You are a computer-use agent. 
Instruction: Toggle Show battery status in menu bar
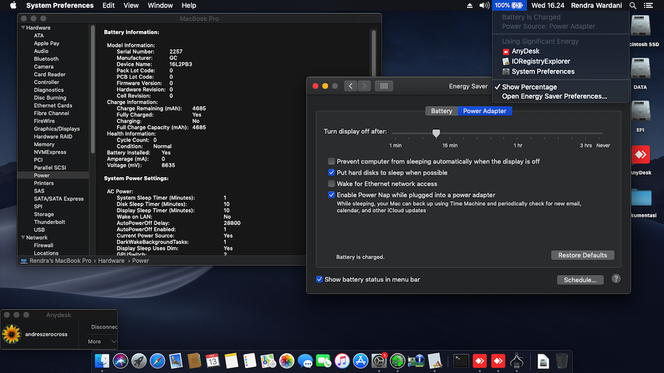point(320,279)
